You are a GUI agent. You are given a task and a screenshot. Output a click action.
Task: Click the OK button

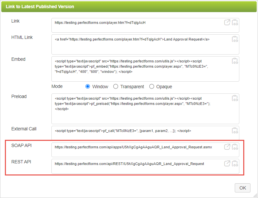tap(243, 188)
